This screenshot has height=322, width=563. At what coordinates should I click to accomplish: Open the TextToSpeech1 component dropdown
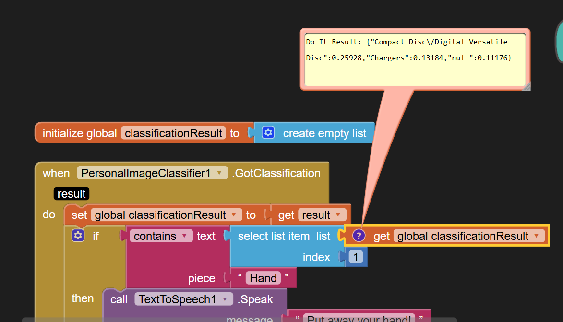pyautogui.click(x=224, y=299)
